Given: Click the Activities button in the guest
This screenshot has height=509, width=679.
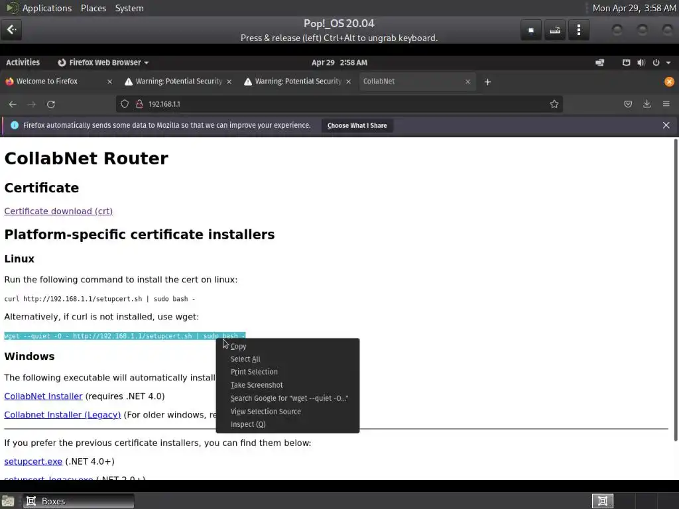Looking at the screenshot, I should click(23, 63).
